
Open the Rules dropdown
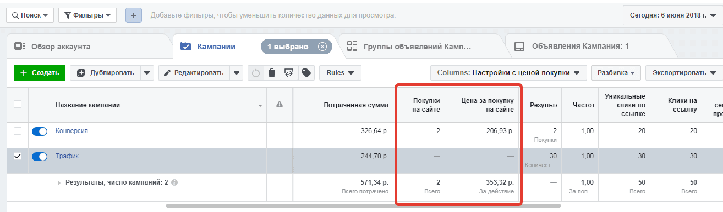(x=340, y=72)
